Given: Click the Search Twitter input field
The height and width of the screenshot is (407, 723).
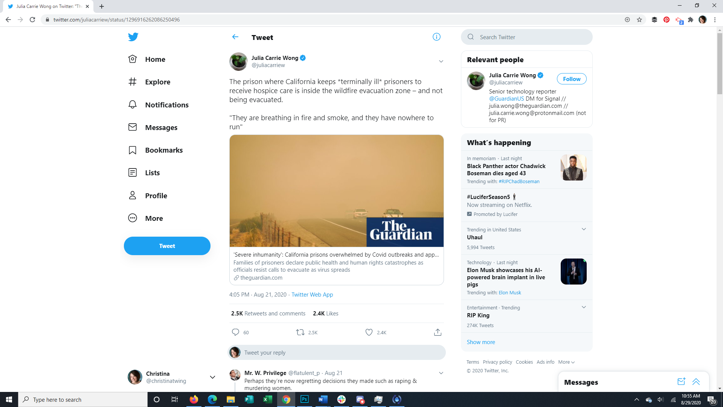Looking at the screenshot, I should 531,37.
